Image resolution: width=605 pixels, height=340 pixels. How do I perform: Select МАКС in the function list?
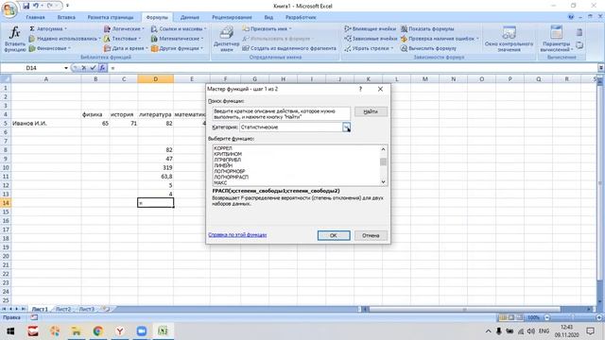tap(220, 182)
